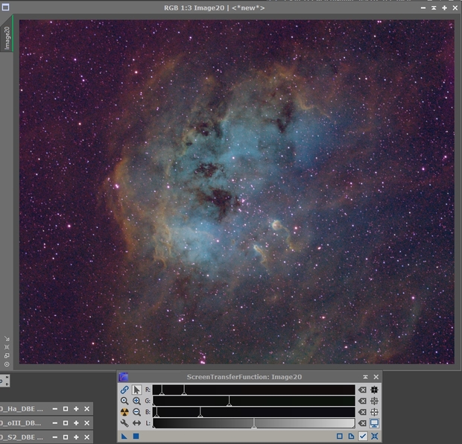Toggle the link RGB channels icon

coord(124,390)
